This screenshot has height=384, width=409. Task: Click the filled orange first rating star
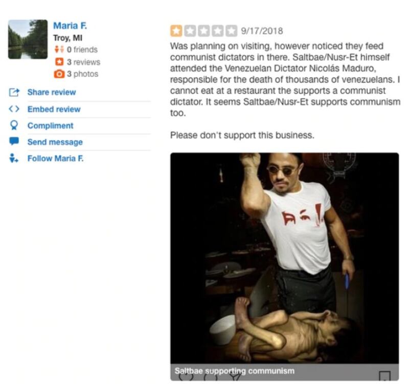coord(176,31)
